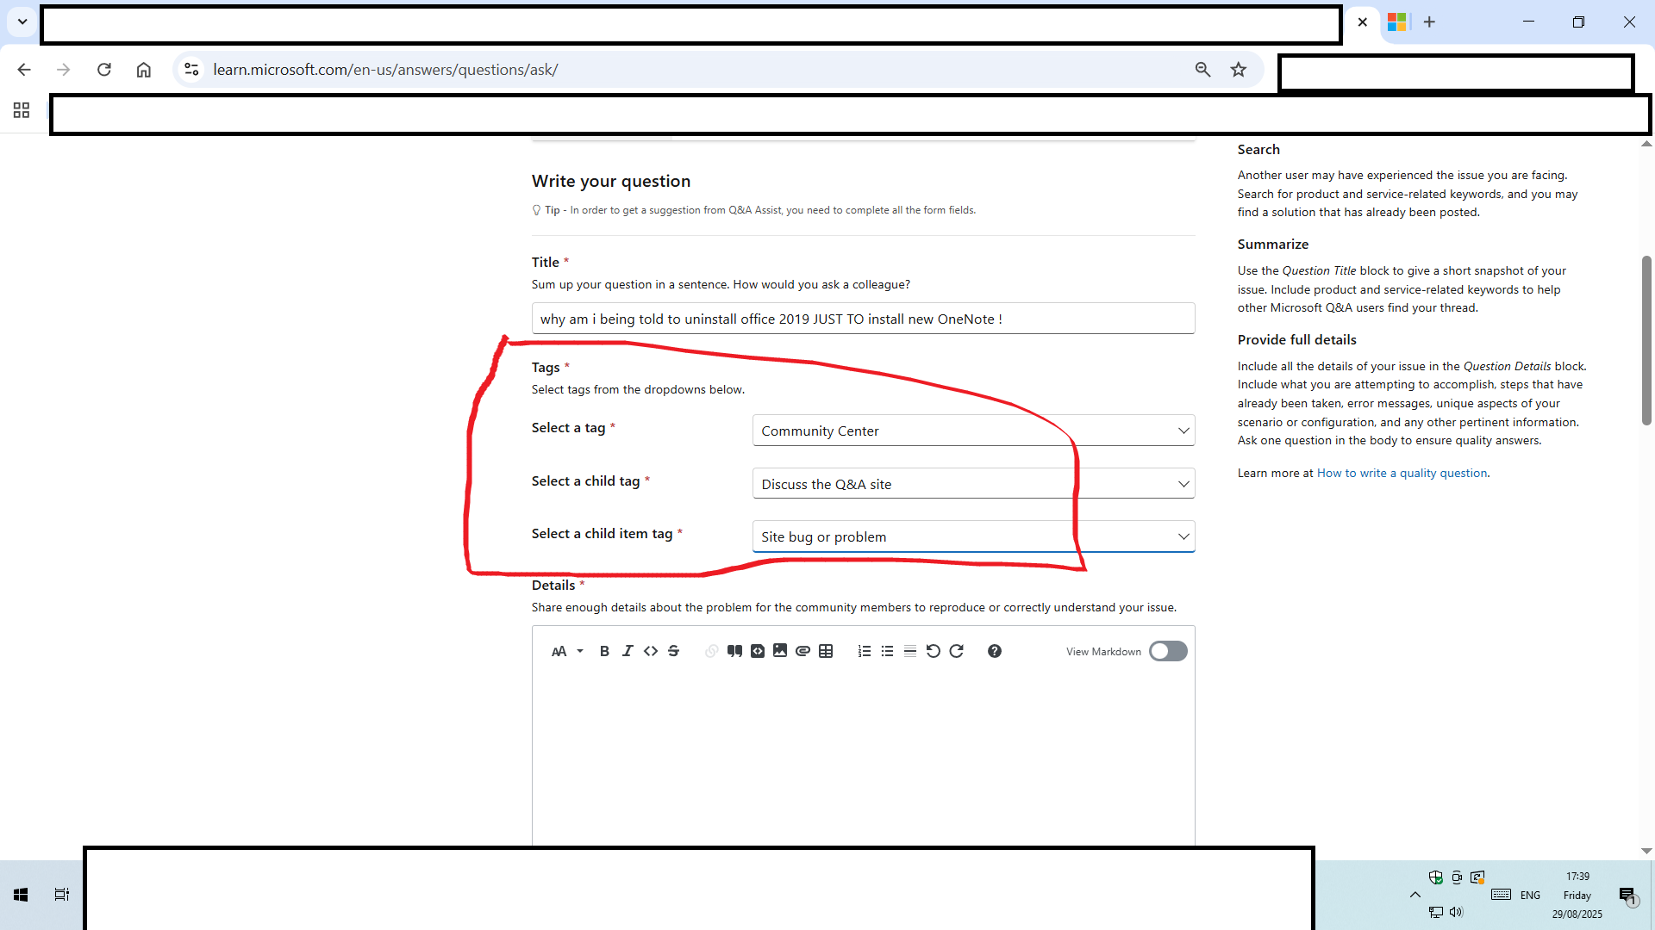Click the browser address bar URL

point(385,70)
